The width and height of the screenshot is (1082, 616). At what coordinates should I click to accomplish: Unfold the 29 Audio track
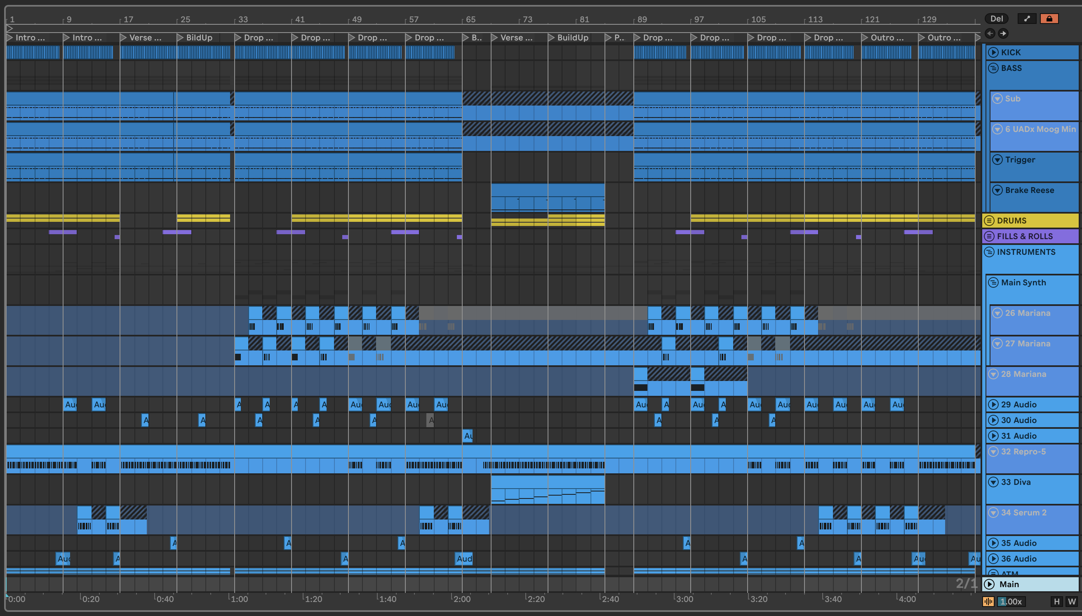(993, 404)
